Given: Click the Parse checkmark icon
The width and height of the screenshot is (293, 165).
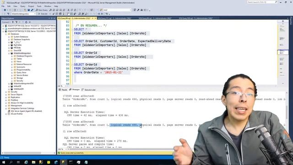Looking at the screenshot, I should click(54, 14).
